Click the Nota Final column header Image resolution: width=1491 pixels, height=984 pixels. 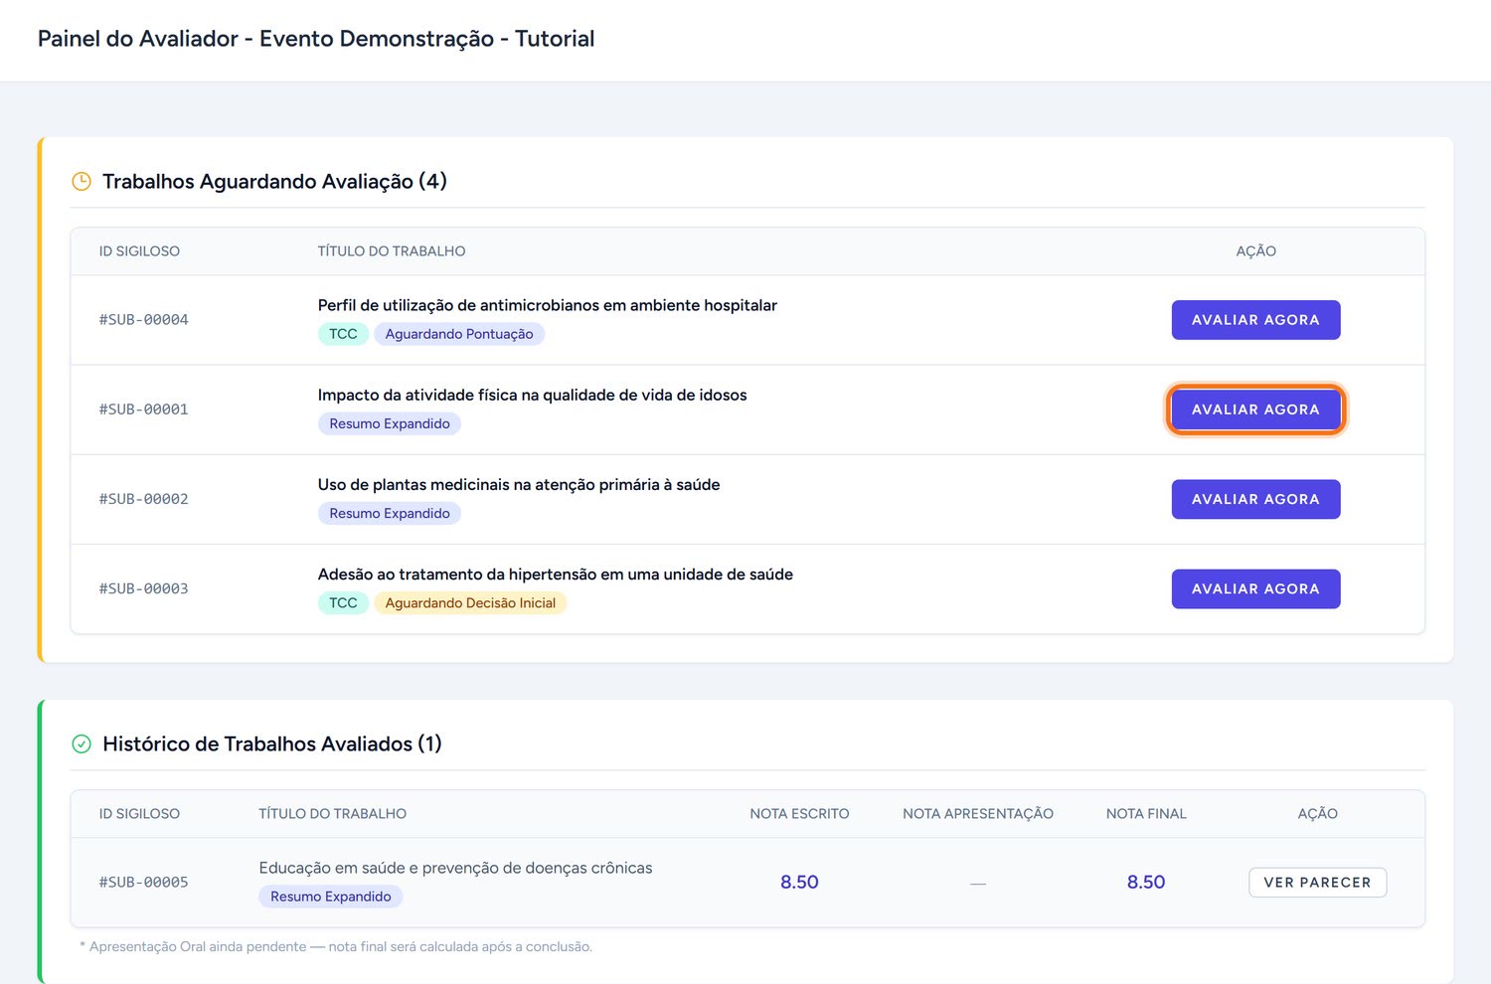(x=1146, y=813)
